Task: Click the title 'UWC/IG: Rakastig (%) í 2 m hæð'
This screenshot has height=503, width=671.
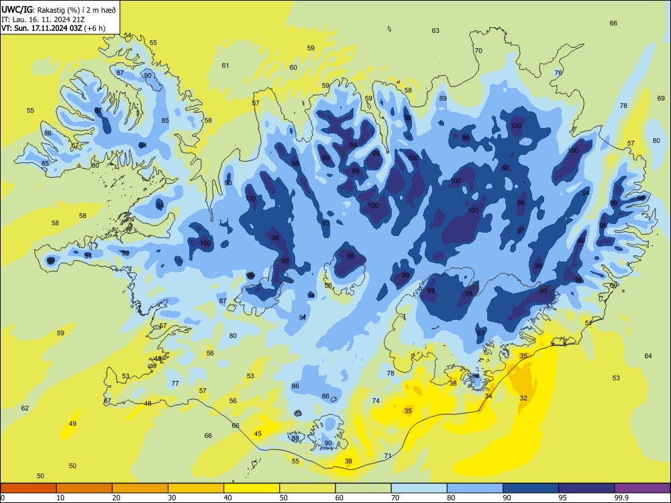Action: 58,9
